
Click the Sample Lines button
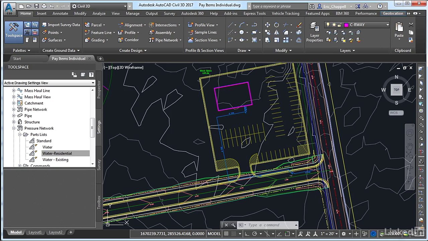coord(202,32)
